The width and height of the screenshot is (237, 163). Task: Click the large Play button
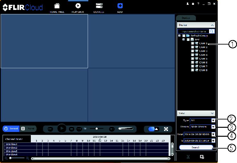pyautogui.click(x=62, y=129)
